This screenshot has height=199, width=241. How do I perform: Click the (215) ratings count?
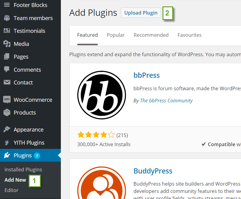pyautogui.click(x=122, y=135)
